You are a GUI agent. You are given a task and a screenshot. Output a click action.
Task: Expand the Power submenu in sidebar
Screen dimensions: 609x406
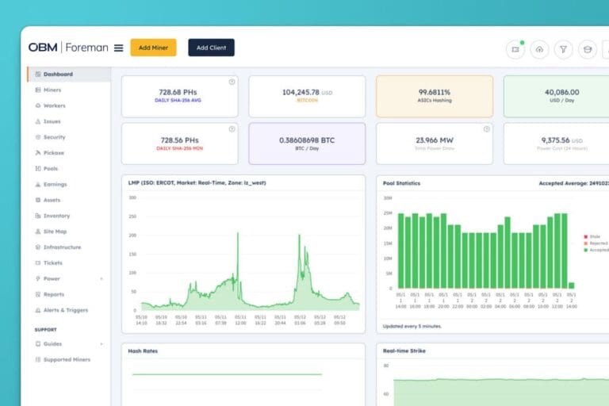(101, 279)
